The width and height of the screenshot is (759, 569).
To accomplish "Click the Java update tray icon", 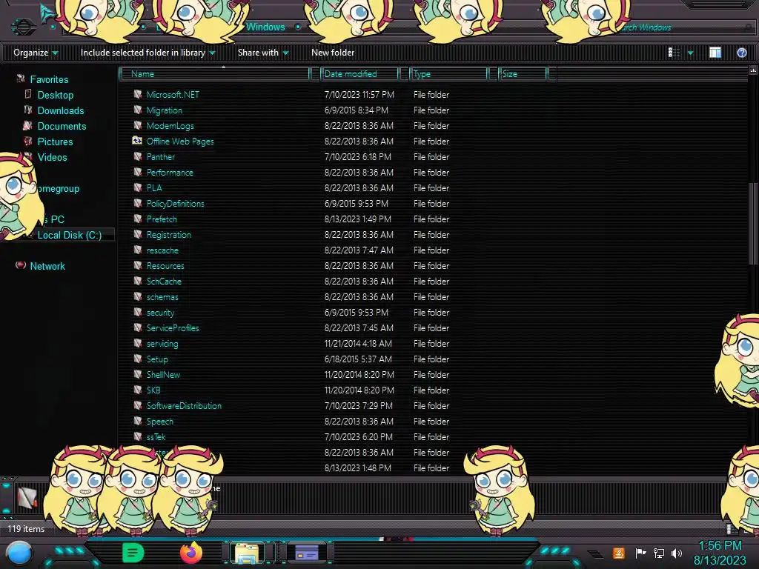I will (x=619, y=553).
